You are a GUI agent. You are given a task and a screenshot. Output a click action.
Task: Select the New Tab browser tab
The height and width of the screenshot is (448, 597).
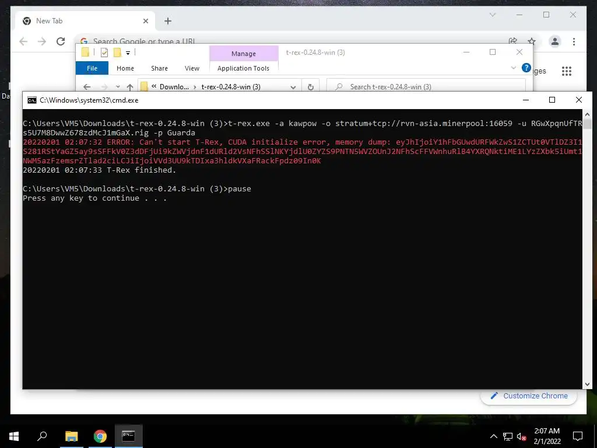pyautogui.click(x=86, y=21)
